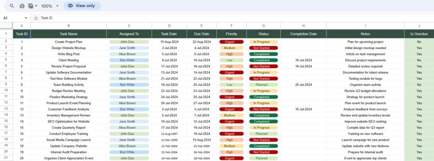The width and height of the screenshot is (434, 161).
Task: Click the print icon
Action: (22, 6)
